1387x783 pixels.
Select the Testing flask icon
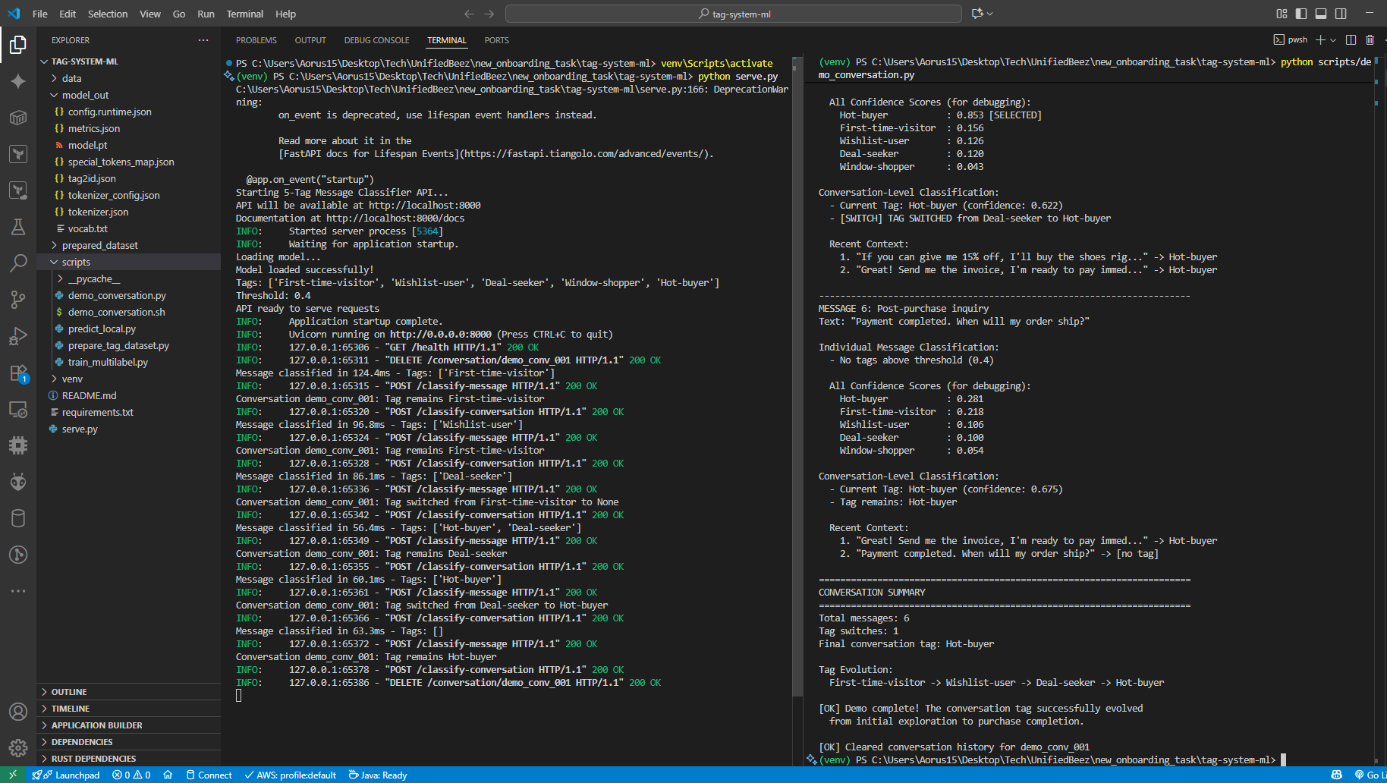tap(18, 227)
